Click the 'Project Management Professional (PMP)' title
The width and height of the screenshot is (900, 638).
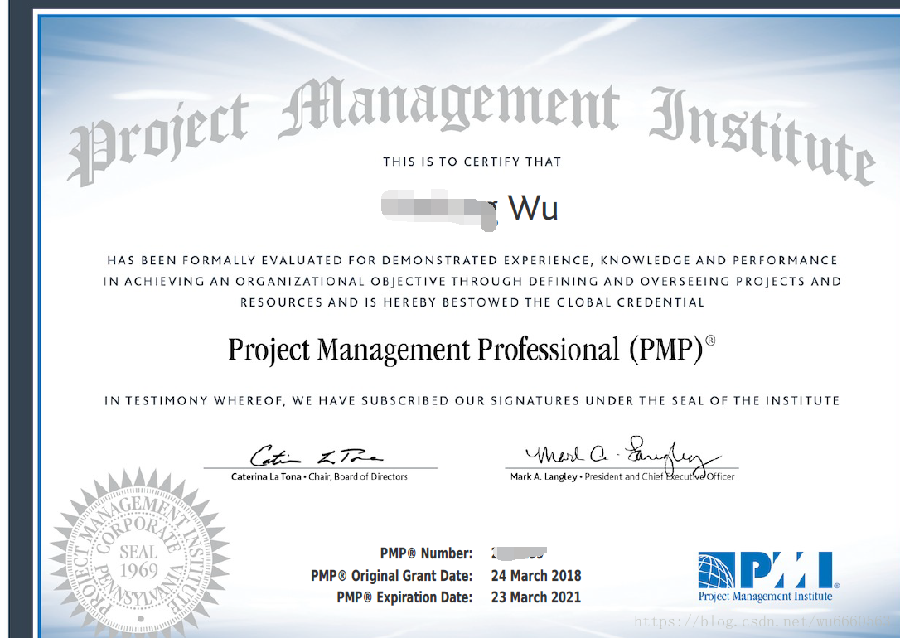pos(472,350)
